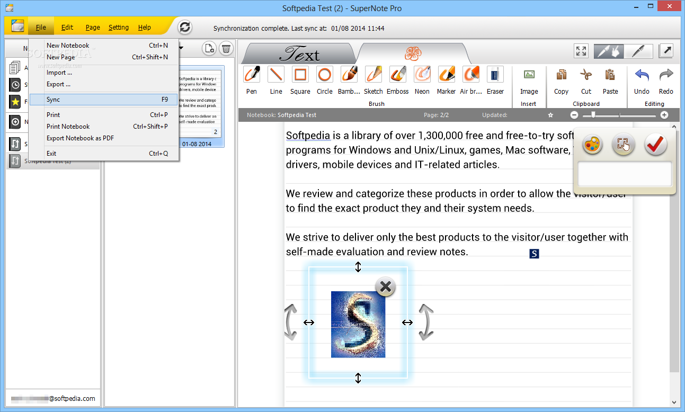Viewport: 685px width, 412px height.
Task: Open the Setting menu
Action: tap(119, 28)
